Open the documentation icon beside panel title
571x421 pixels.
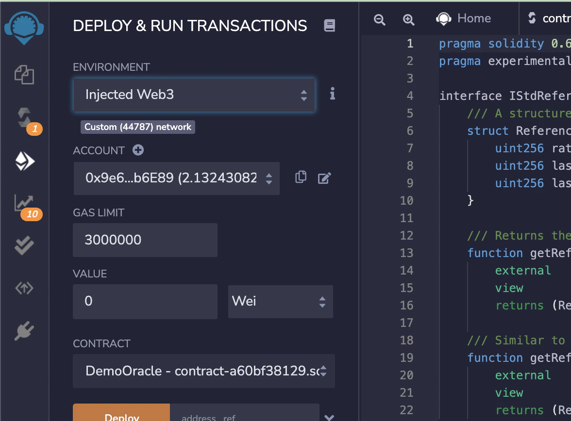click(x=330, y=26)
